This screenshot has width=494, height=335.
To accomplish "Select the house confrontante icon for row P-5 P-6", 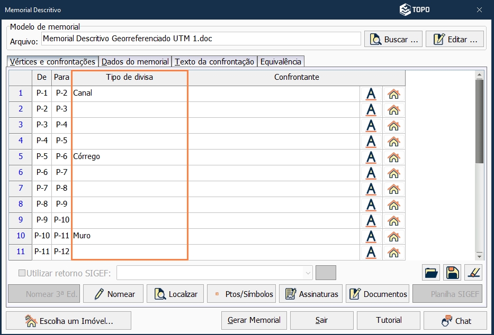I will pyautogui.click(x=393, y=156).
